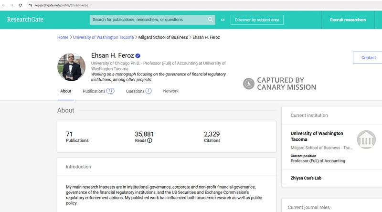
Task: Click Professor (Full) of Accounting position text
Action: (x=318, y=161)
